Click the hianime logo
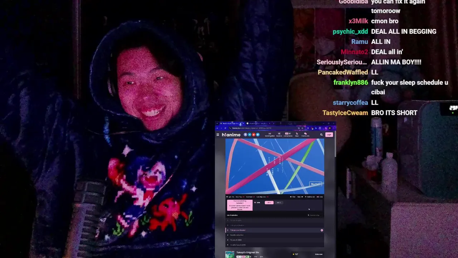The height and width of the screenshot is (258, 458). pyautogui.click(x=231, y=135)
